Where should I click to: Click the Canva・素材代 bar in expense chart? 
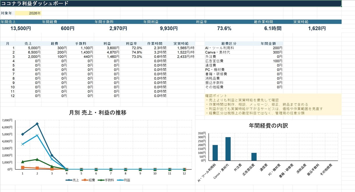(x=228, y=149)
